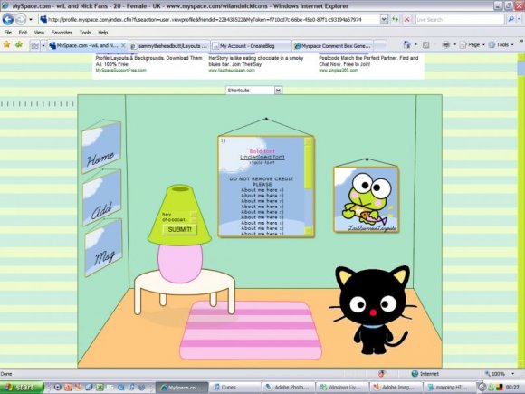Open the zoom level 100% dropdown

pyautogui.click(x=500, y=373)
